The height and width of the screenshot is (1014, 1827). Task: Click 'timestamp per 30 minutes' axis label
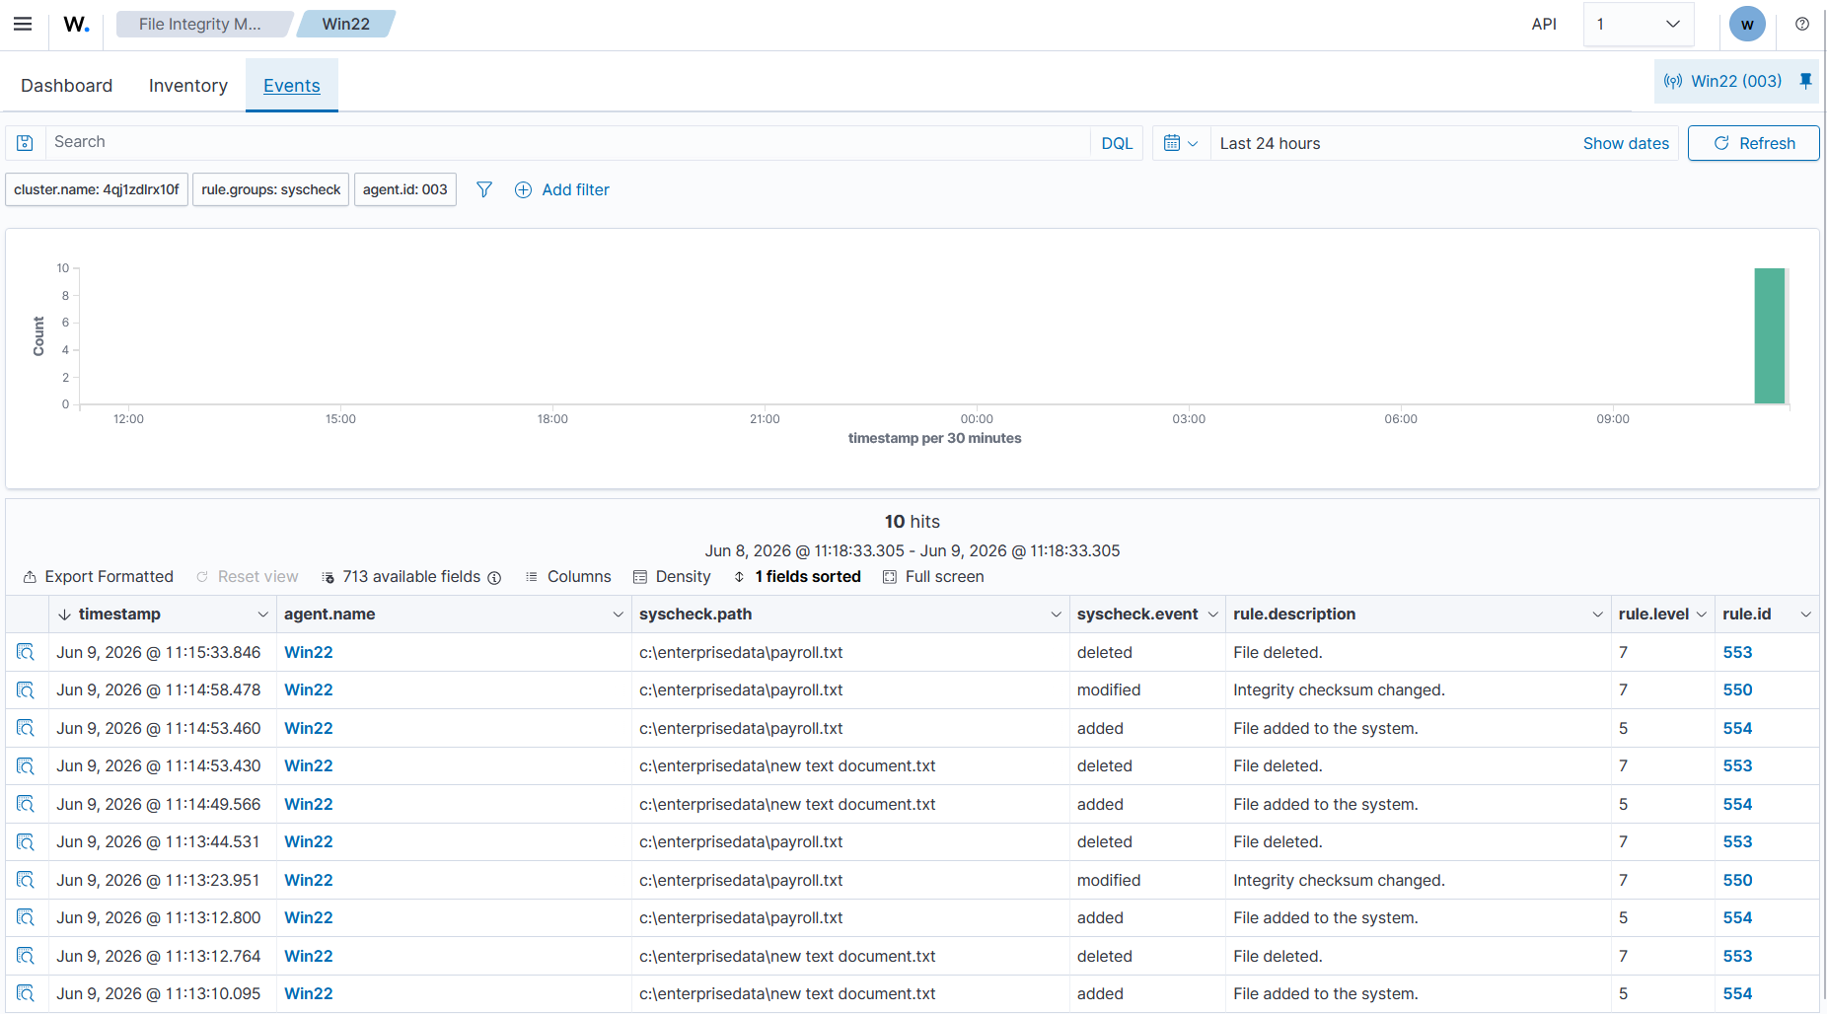coord(934,438)
